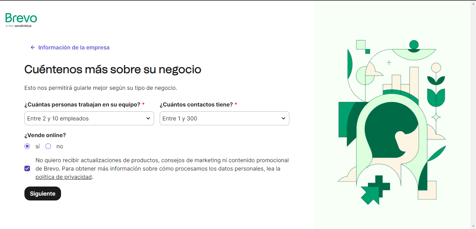Click the Siguiente button

point(43,194)
